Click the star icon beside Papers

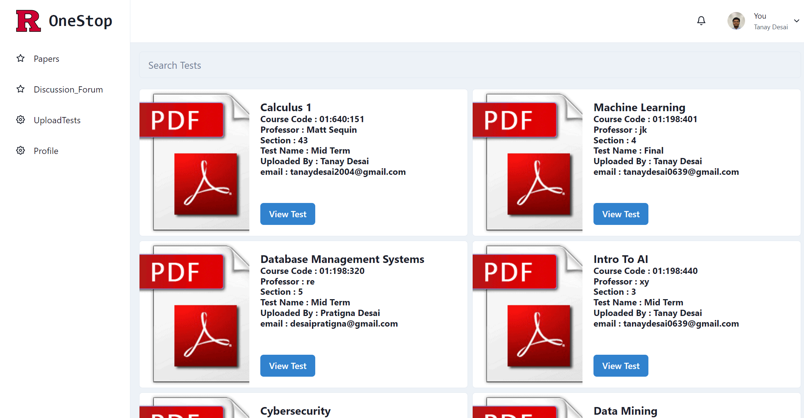(21, 59)
